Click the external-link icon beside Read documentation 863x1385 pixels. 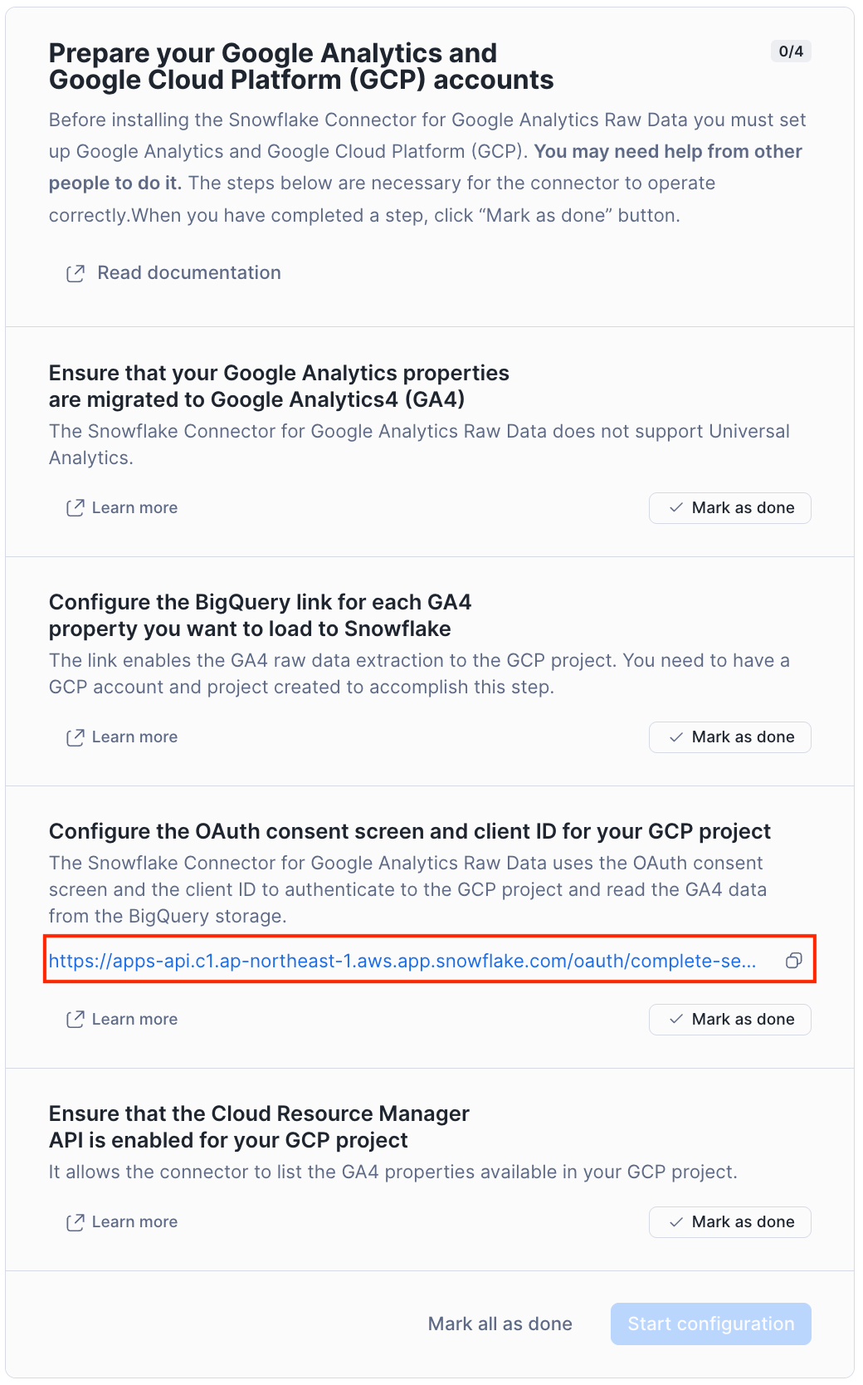pyautogui.click(x=76, y=273)
